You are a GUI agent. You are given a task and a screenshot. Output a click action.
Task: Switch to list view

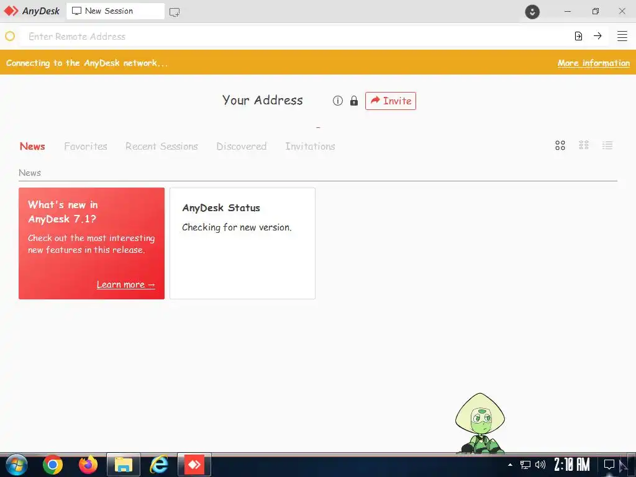607,145
